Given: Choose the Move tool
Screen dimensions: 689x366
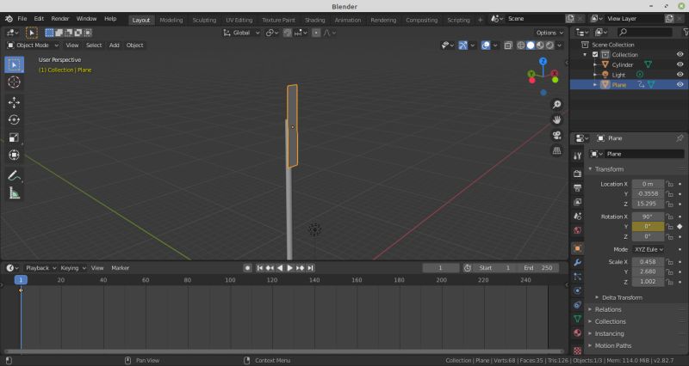Looking at the screenshot, I should point(14,102).
